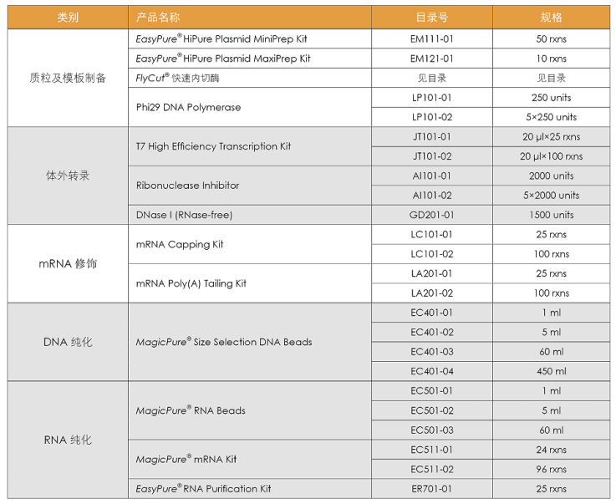616x504 pixels.
Task: Select catalog number LP101-01
Action: tap(432, 98)
